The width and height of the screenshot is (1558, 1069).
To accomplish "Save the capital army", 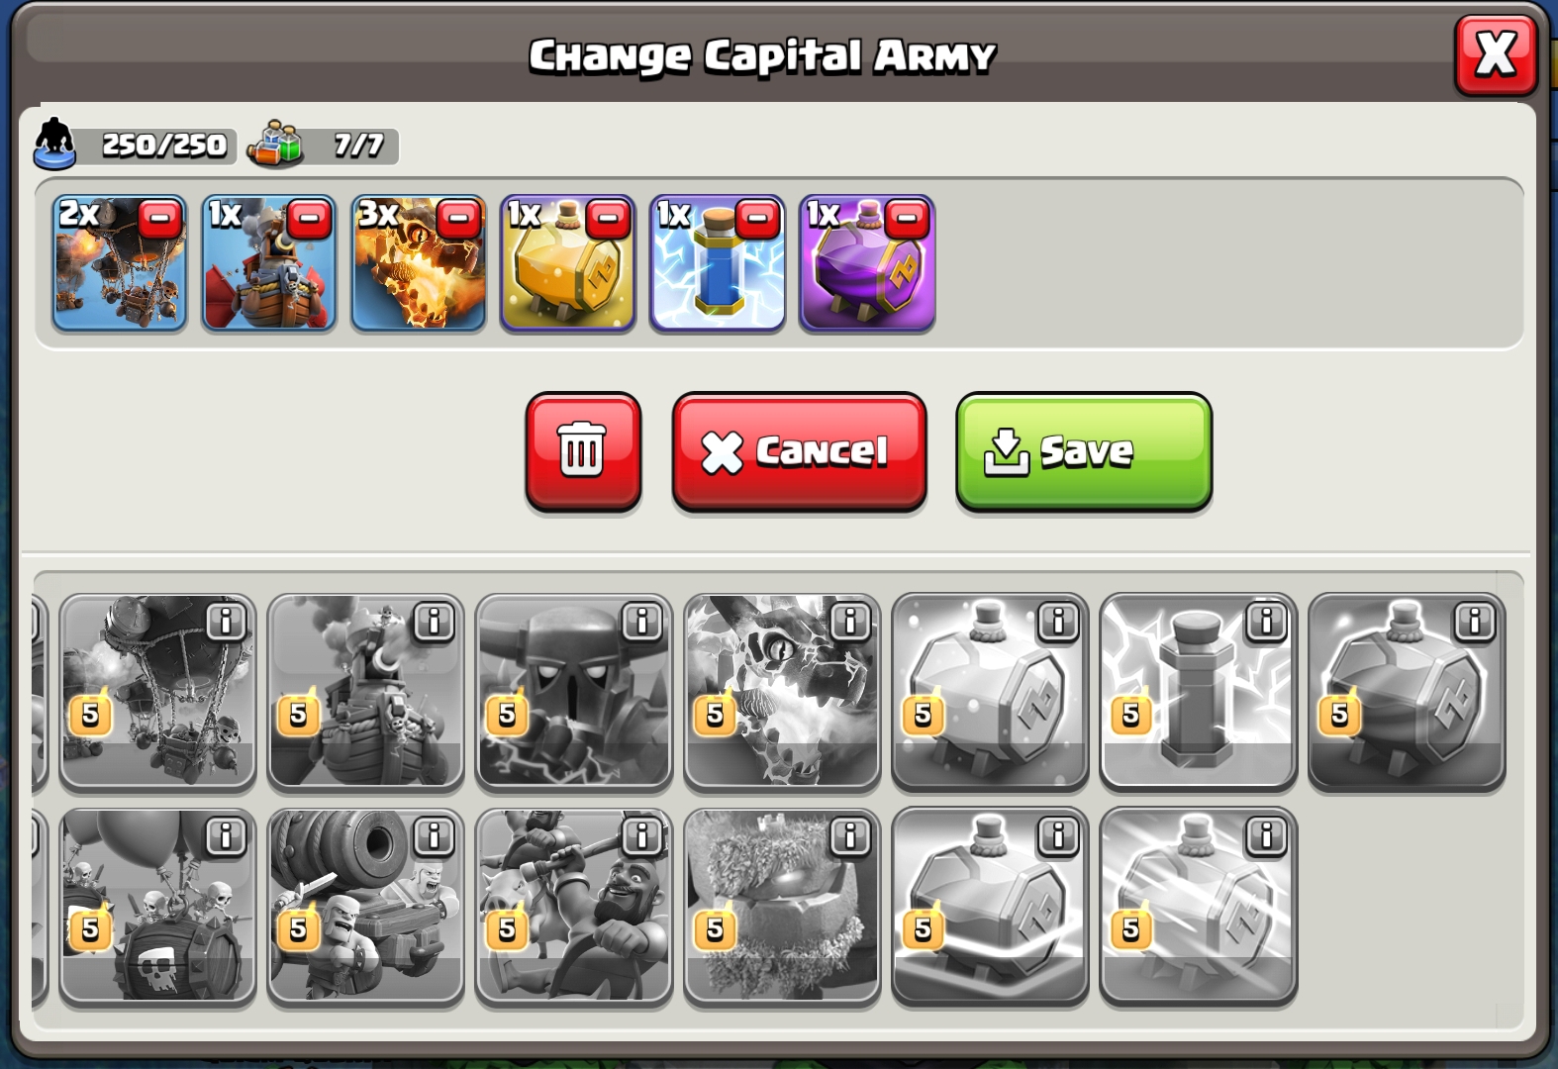I will pos(1084,450).
